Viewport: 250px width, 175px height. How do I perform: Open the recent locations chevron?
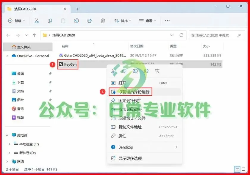[26, 35]
